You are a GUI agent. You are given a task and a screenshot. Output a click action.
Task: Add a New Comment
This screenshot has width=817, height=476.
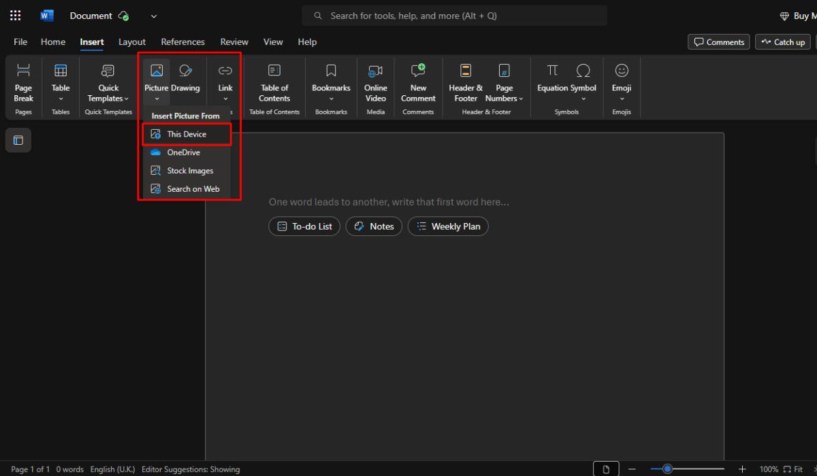tap(418, 82)
